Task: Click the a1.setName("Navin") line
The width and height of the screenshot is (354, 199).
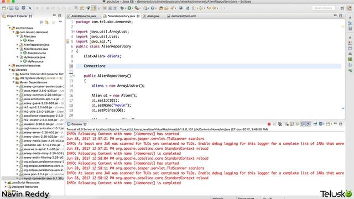Action: click(x=111, y=106)
